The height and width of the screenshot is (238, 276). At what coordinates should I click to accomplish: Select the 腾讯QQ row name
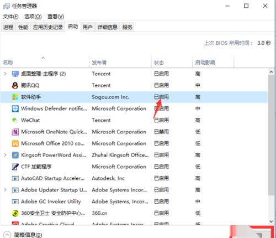30,85
